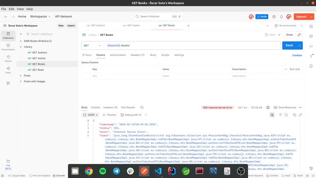Click the Import button
Image resolution: width=316 pixels, height=178 pixels.
tap(71, 26)
